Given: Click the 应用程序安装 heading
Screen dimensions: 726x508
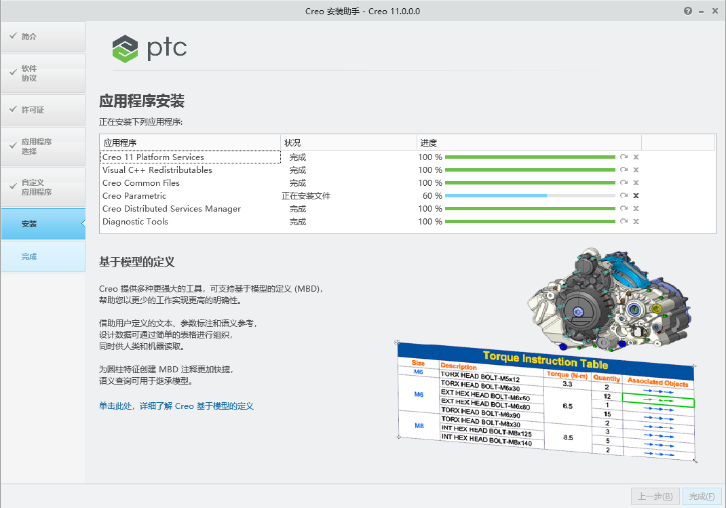Looking at the screenshot, I should click(142, 101).
